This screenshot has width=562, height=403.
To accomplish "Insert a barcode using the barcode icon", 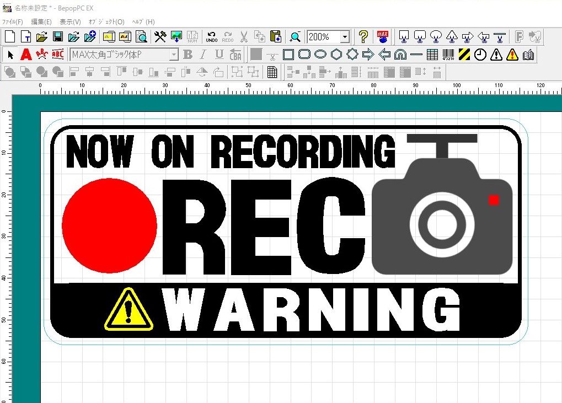I will [x=448, y=55].
